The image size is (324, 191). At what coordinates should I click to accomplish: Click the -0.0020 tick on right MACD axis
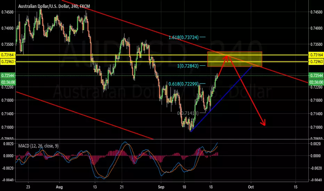(316, 168)
